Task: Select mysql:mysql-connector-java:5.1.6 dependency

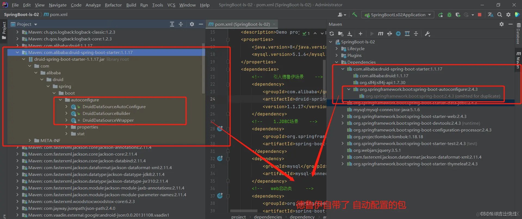Action: [386, 110]
